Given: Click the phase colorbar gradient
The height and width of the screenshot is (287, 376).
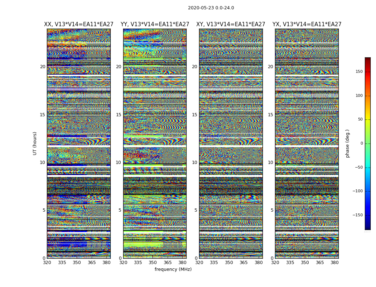Looking at the screenshot, I should click(x=368, y=143).
